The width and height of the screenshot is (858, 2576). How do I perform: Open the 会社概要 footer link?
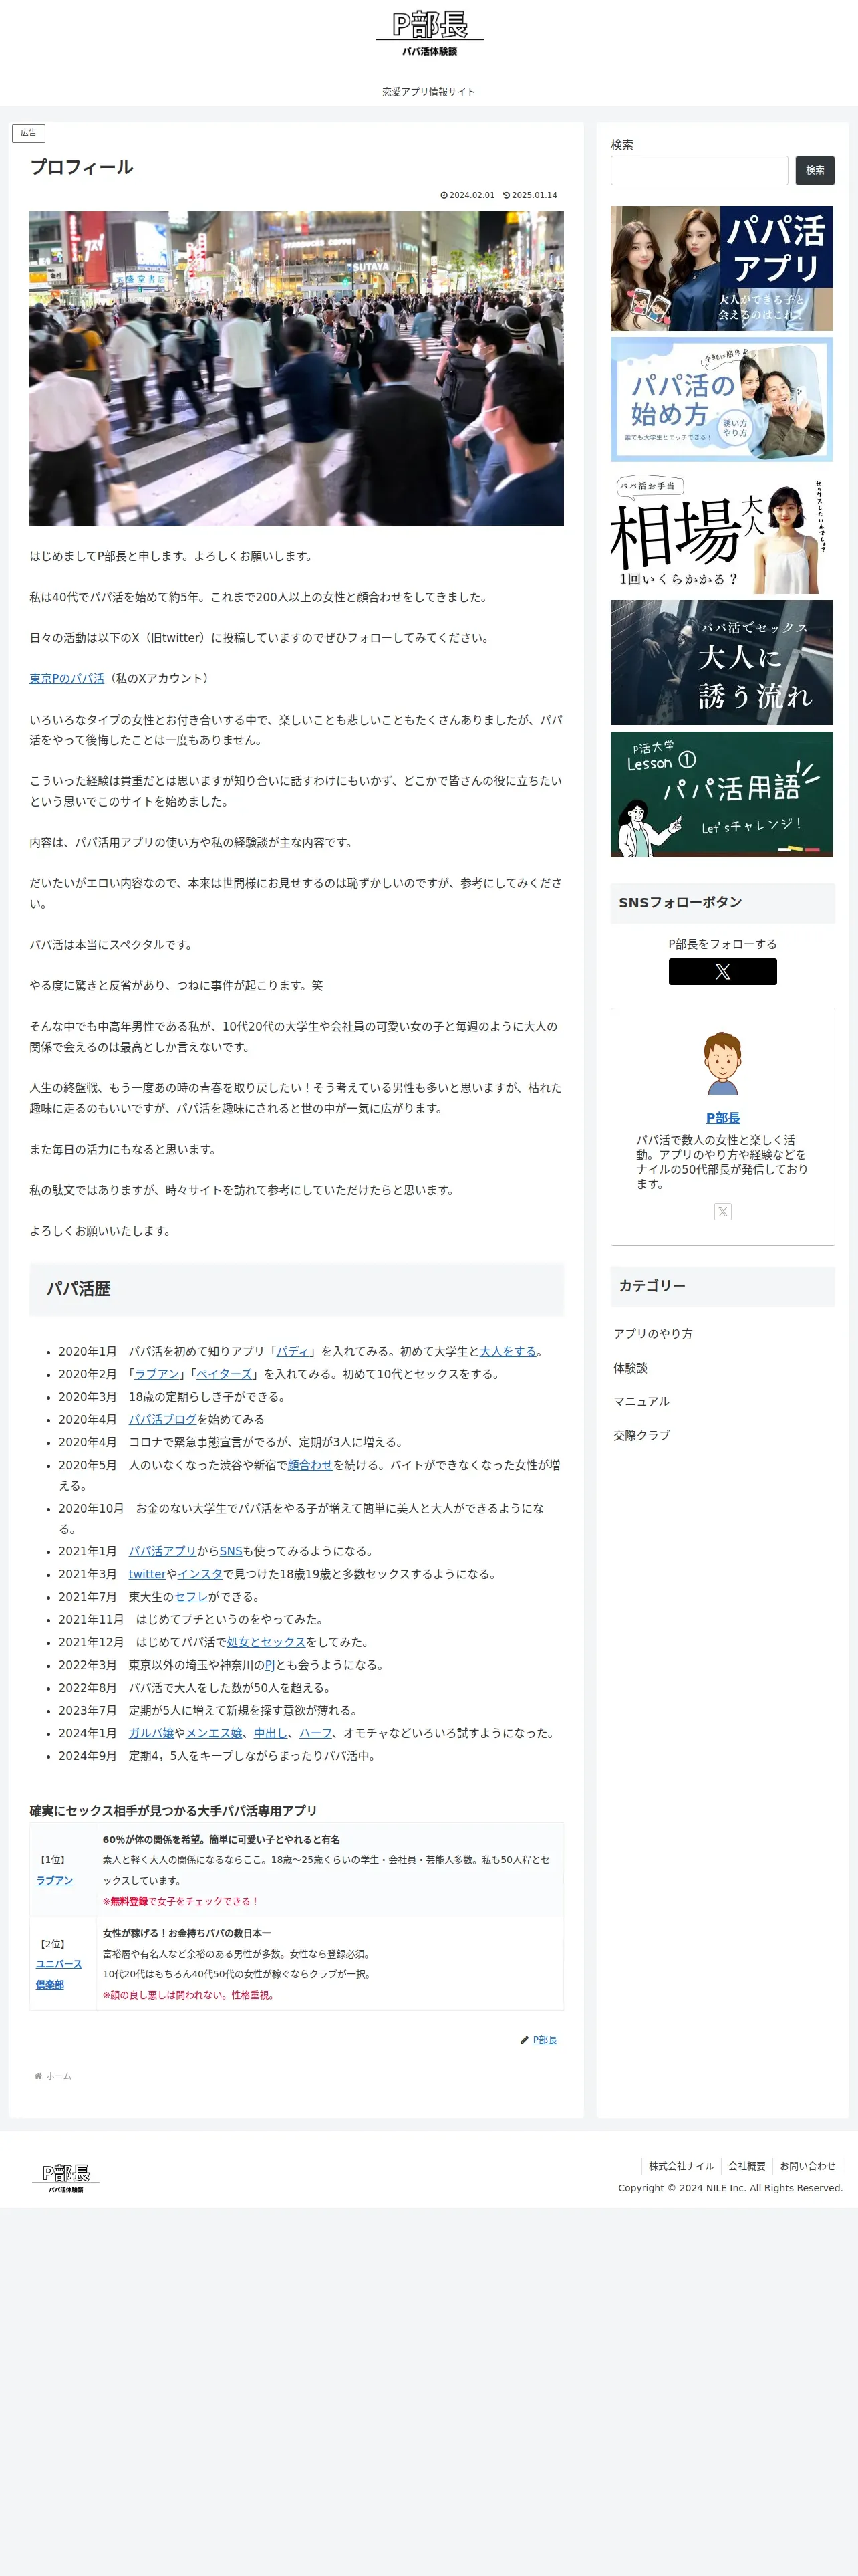coord(746,2166)
